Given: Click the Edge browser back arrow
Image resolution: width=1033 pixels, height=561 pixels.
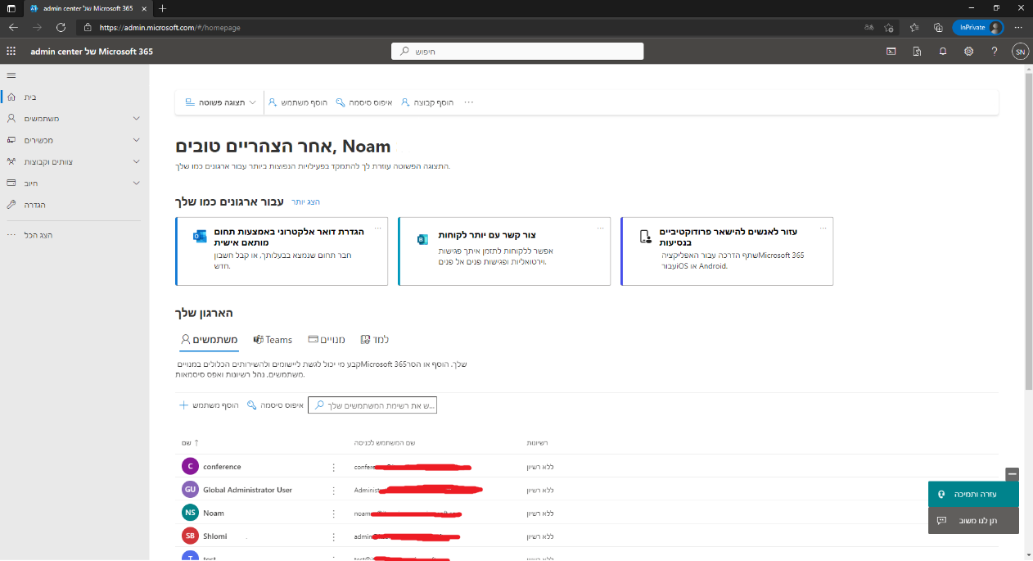Looking at the screenshot, I should (x=13, y=27).
